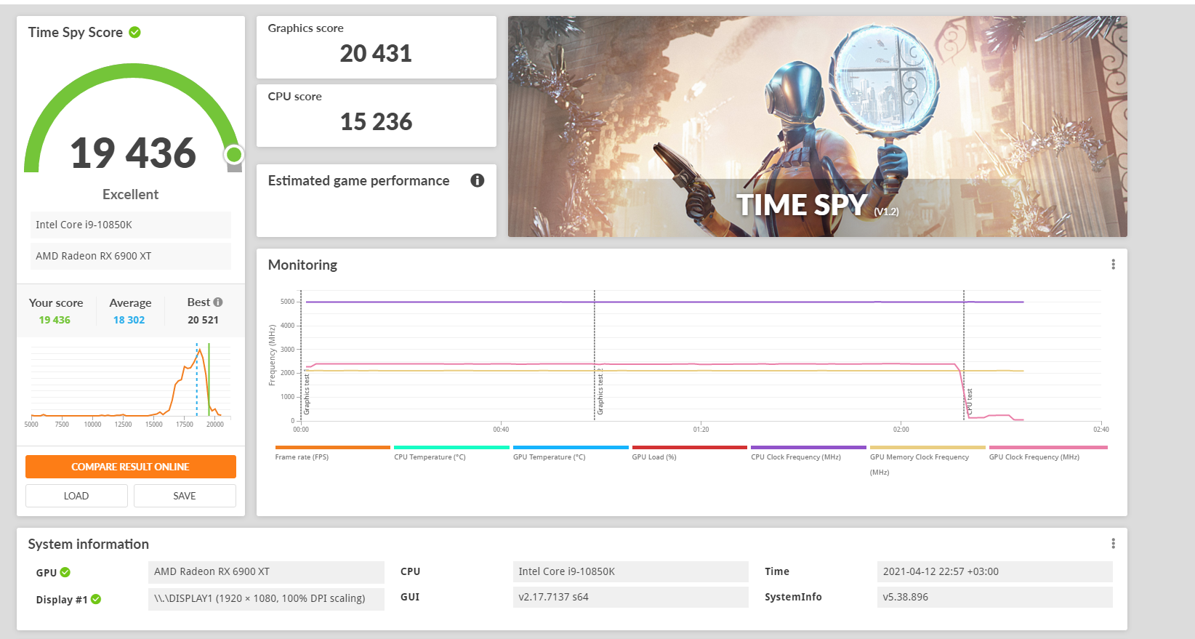Click the AMD Radeon RX 6900 XT row under the gauge
Image resolution: width=1195 pixels, height=639 pixels.
tap(131, 256)
